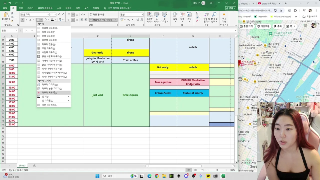Switch to Page Layout view in status bar
This screenshot has width=320, height=180.
point(195,170)
